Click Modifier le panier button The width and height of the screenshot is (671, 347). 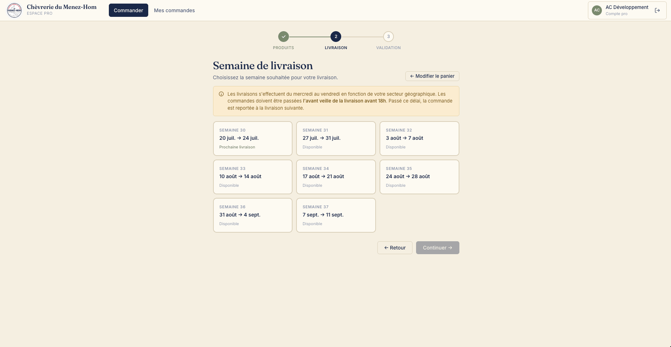click(432, 76)
